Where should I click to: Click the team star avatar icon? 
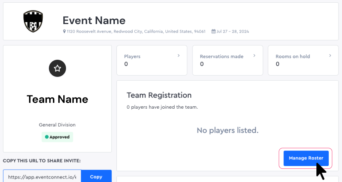tap(57, 68)
